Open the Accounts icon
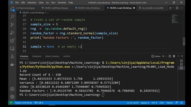 coord(12,89)
